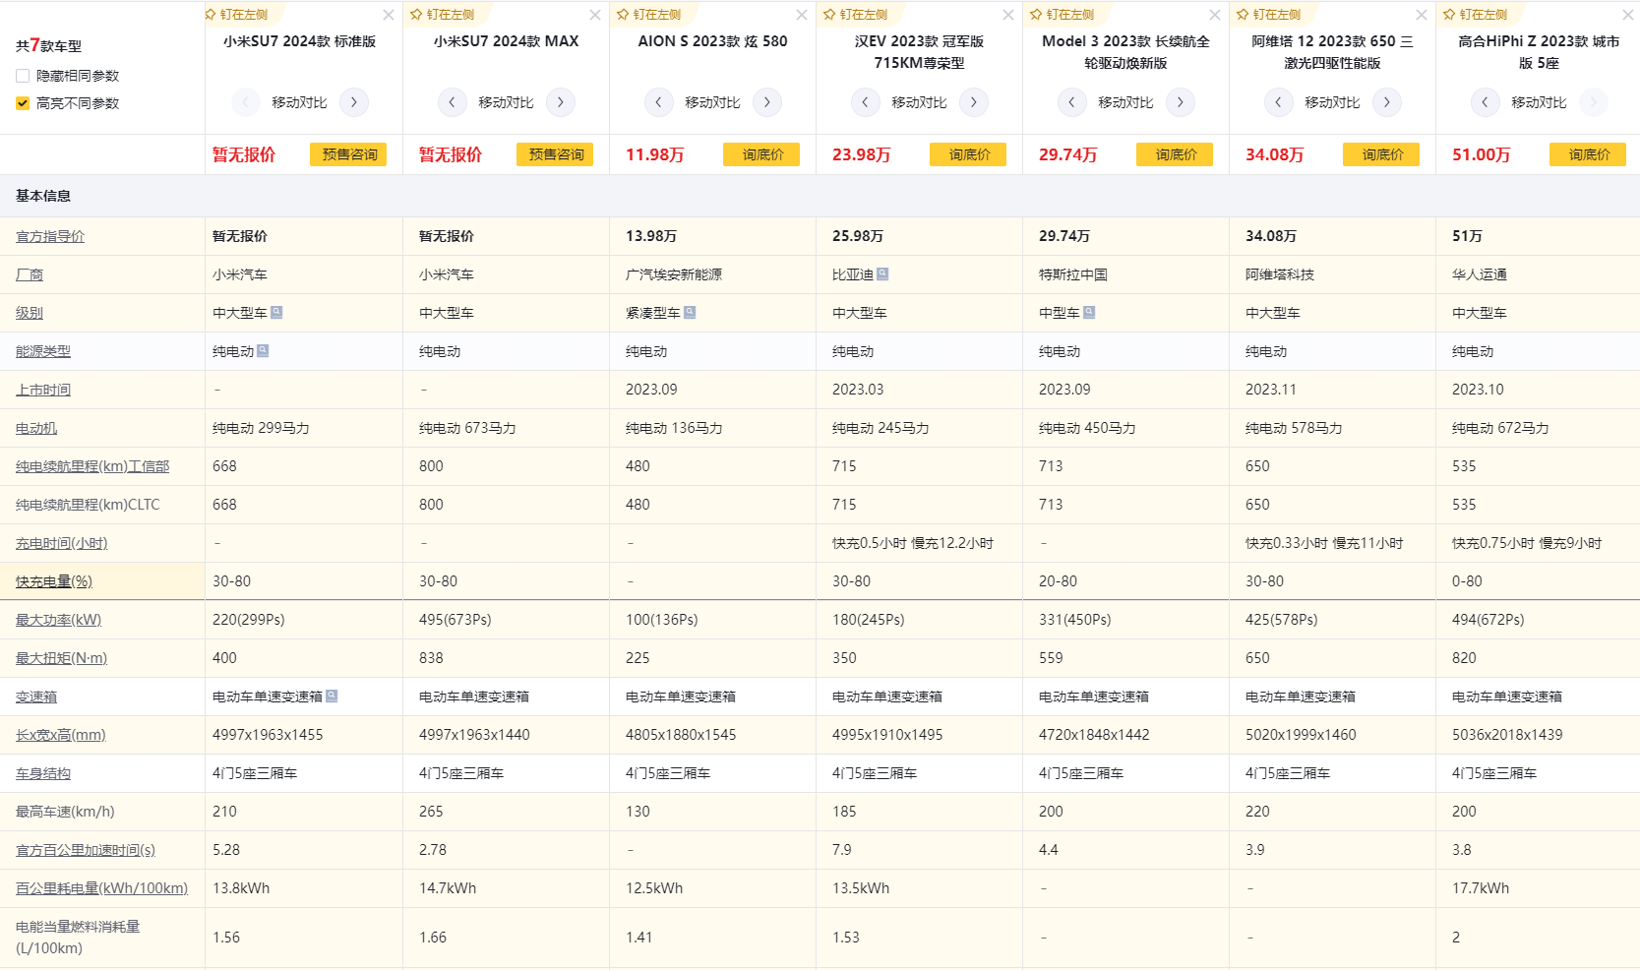
Task: Move 阿维塔 12 column to the left
Action: click(1278, 102)
